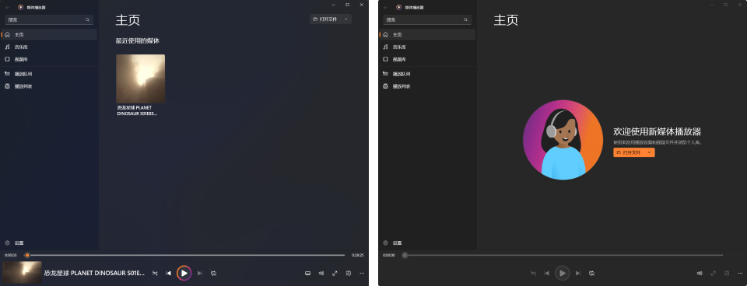Toggle shuffle in the welcome window
747x286 pixels.
533,273
